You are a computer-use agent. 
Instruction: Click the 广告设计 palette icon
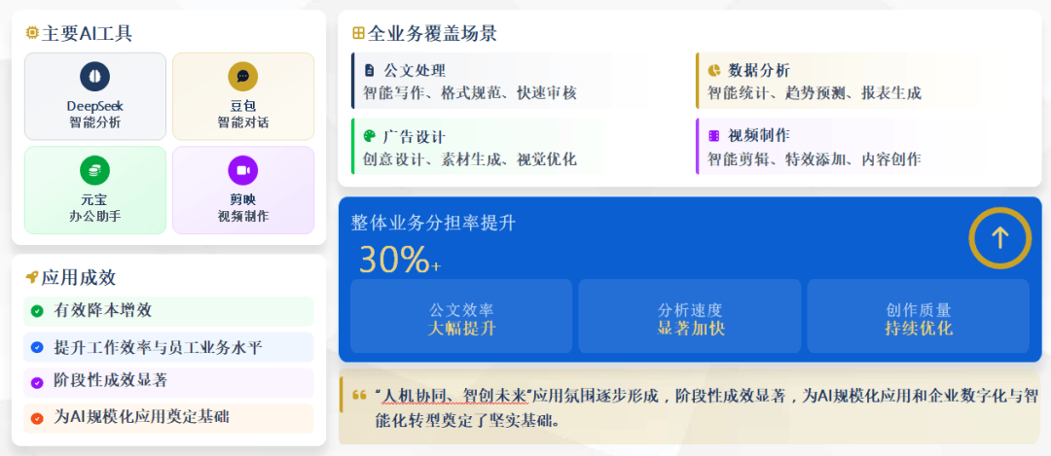[x=369, y=136]
